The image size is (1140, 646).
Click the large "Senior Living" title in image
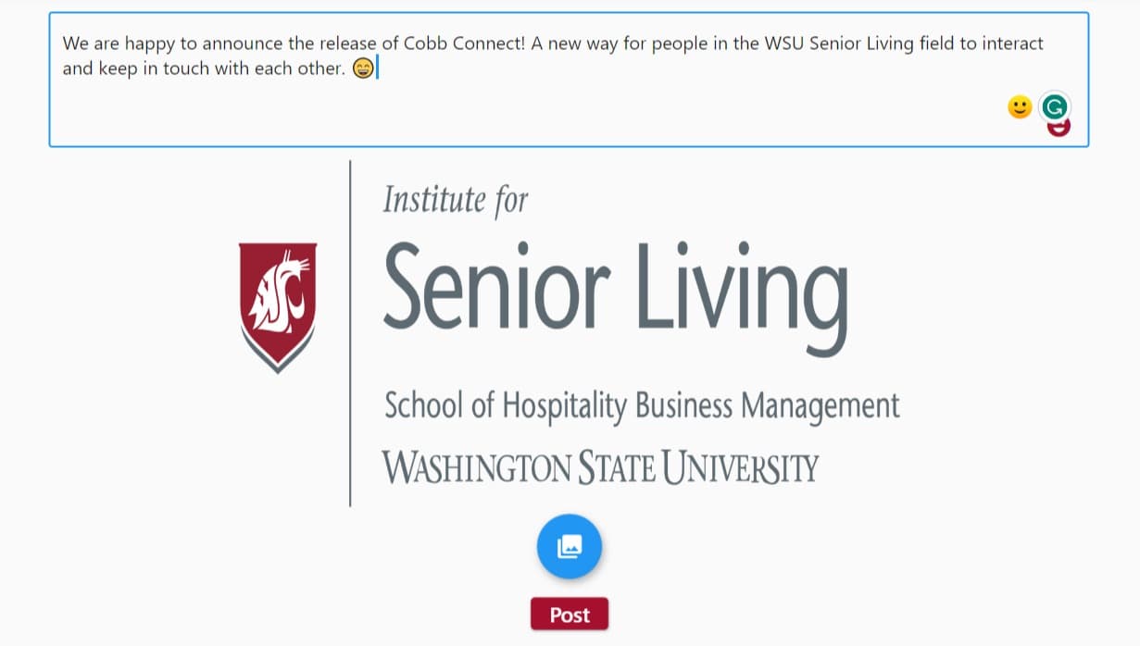click(x=616, y=287)
